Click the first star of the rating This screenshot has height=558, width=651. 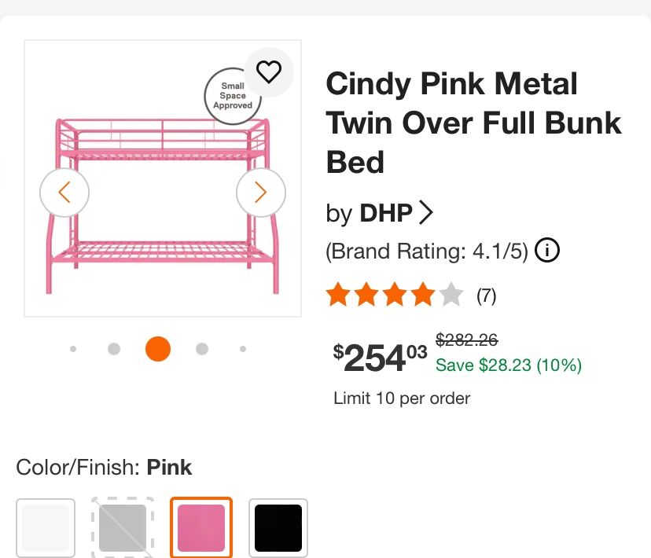pos(337,293)
